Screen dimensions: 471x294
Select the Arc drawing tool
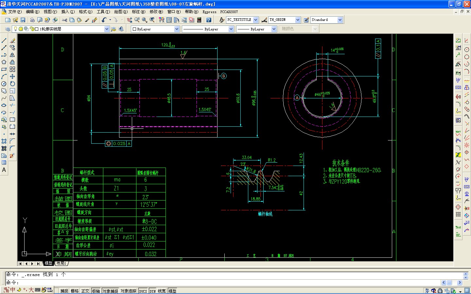click(x=4, y=76)
